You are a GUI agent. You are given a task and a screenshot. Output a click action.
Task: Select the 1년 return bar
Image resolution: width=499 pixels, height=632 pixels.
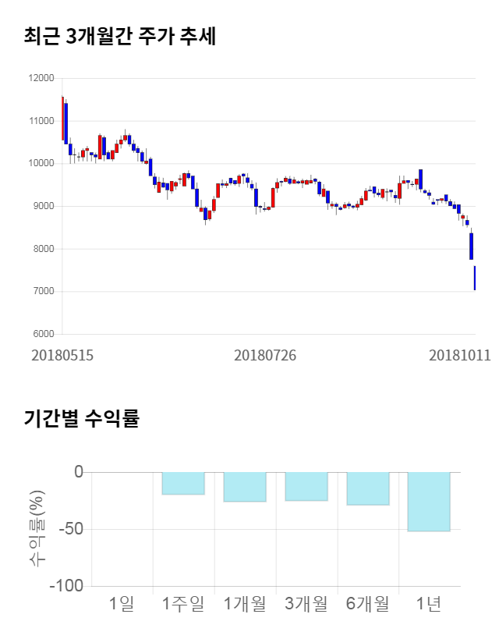tap(430, 502)
